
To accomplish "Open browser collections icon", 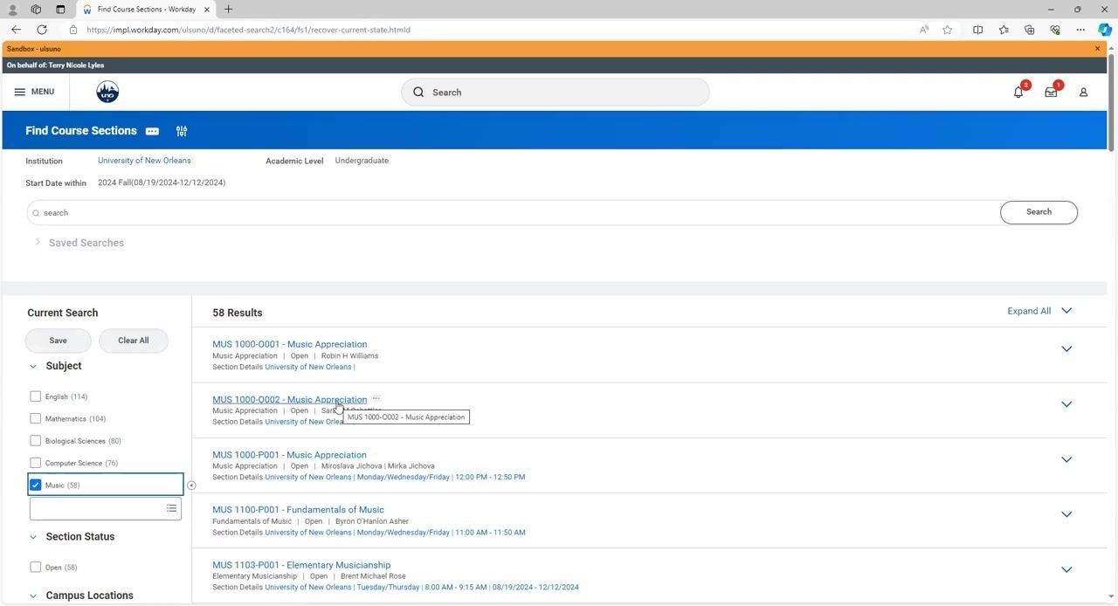I will (x=1029, y=30).
